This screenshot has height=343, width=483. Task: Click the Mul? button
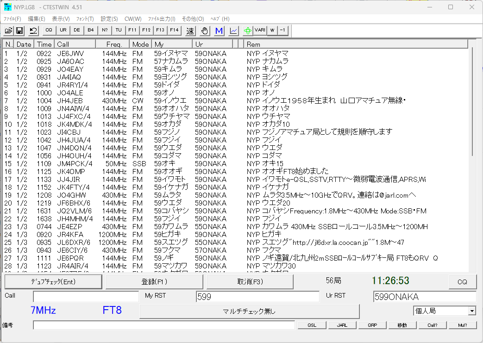tap(463, 325)
